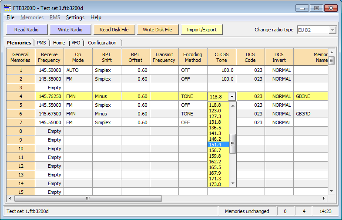
Task: Open the File menu
Action: [10, 17]
